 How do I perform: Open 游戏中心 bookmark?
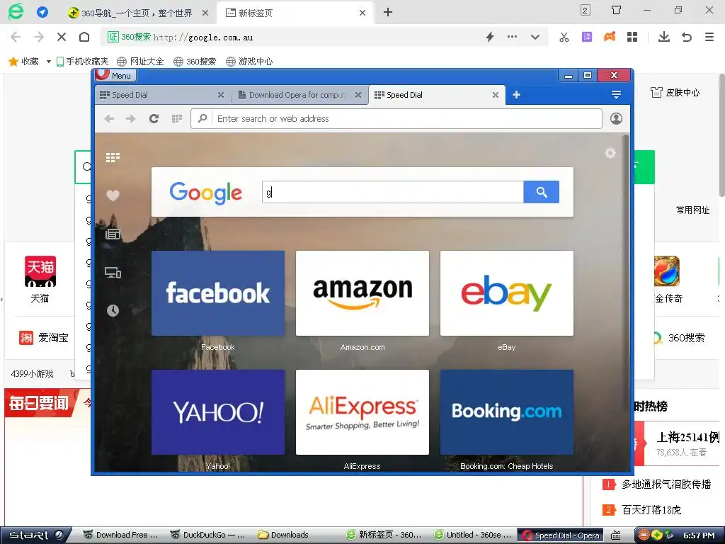click(x=249, y=61)
